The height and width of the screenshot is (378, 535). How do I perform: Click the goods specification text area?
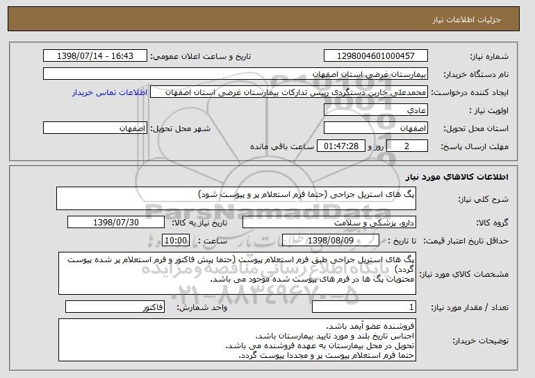pos(237,273)
